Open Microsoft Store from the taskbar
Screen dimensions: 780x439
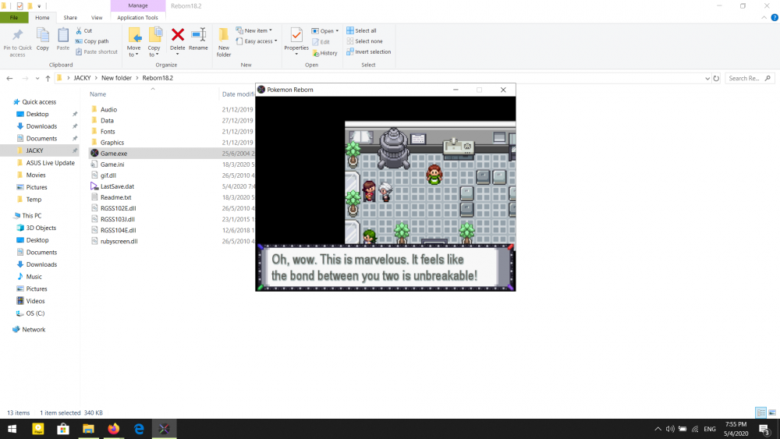(63, 429)
